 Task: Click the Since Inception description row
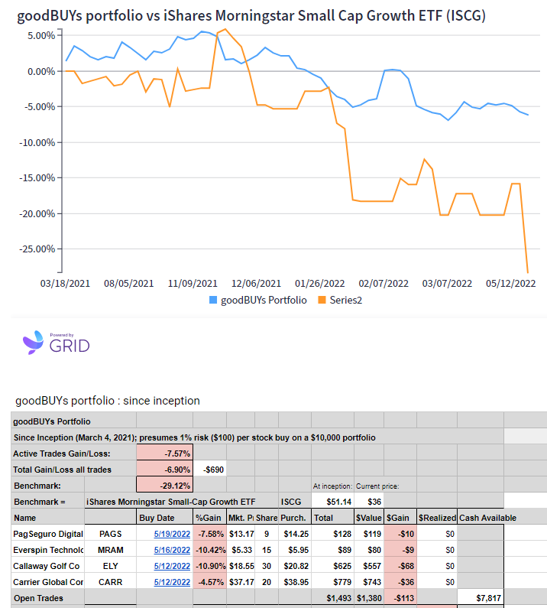(257, 437)
